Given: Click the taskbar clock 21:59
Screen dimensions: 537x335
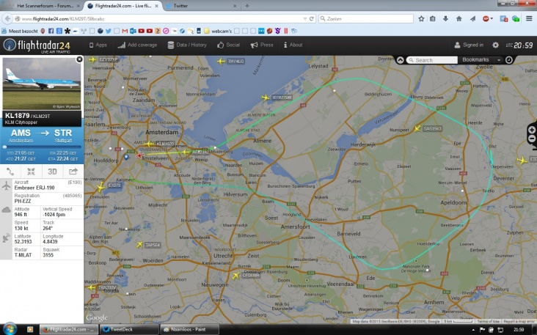Looking at the screenshot, I should [x=519, y=330].
